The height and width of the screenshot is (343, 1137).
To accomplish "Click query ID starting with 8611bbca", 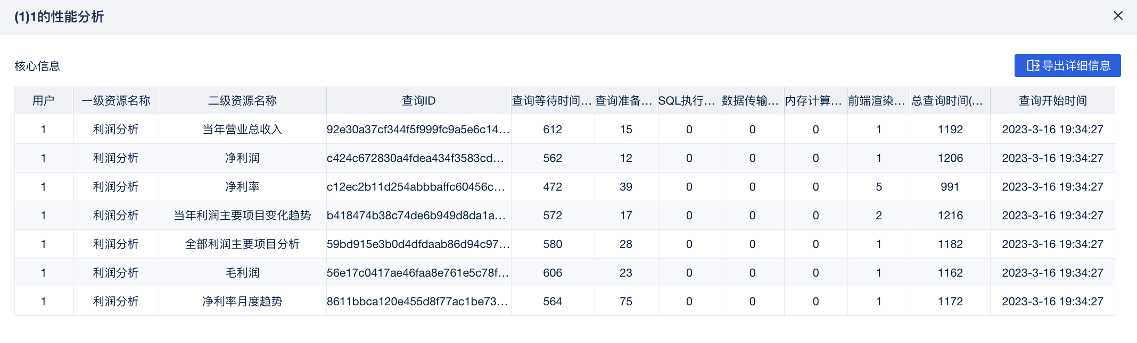I will (x=417, y=302).
